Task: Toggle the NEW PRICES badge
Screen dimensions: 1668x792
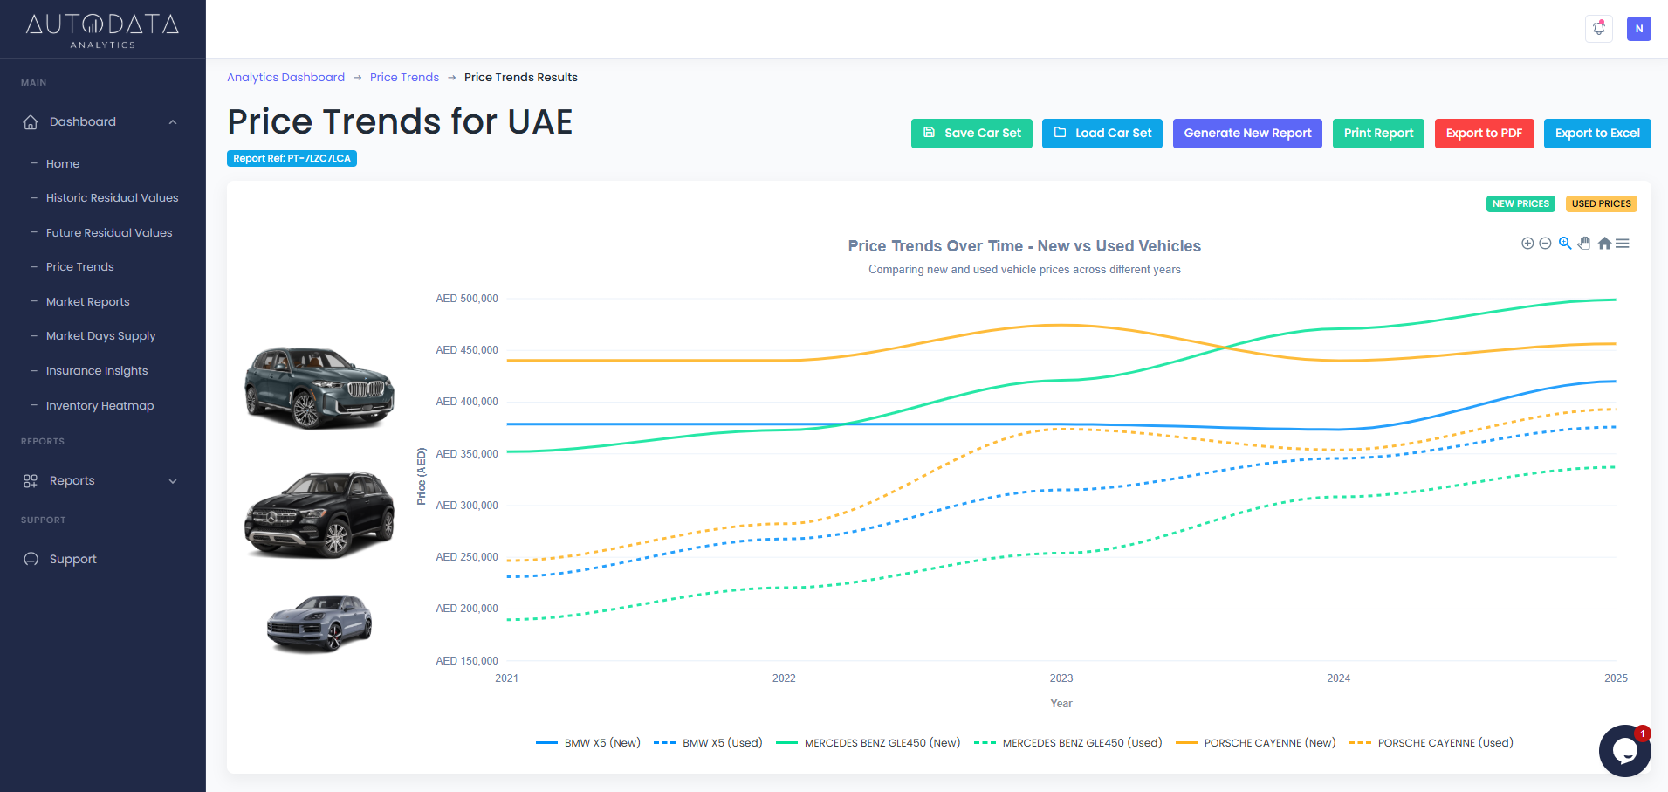Action: pos(1520,203)
